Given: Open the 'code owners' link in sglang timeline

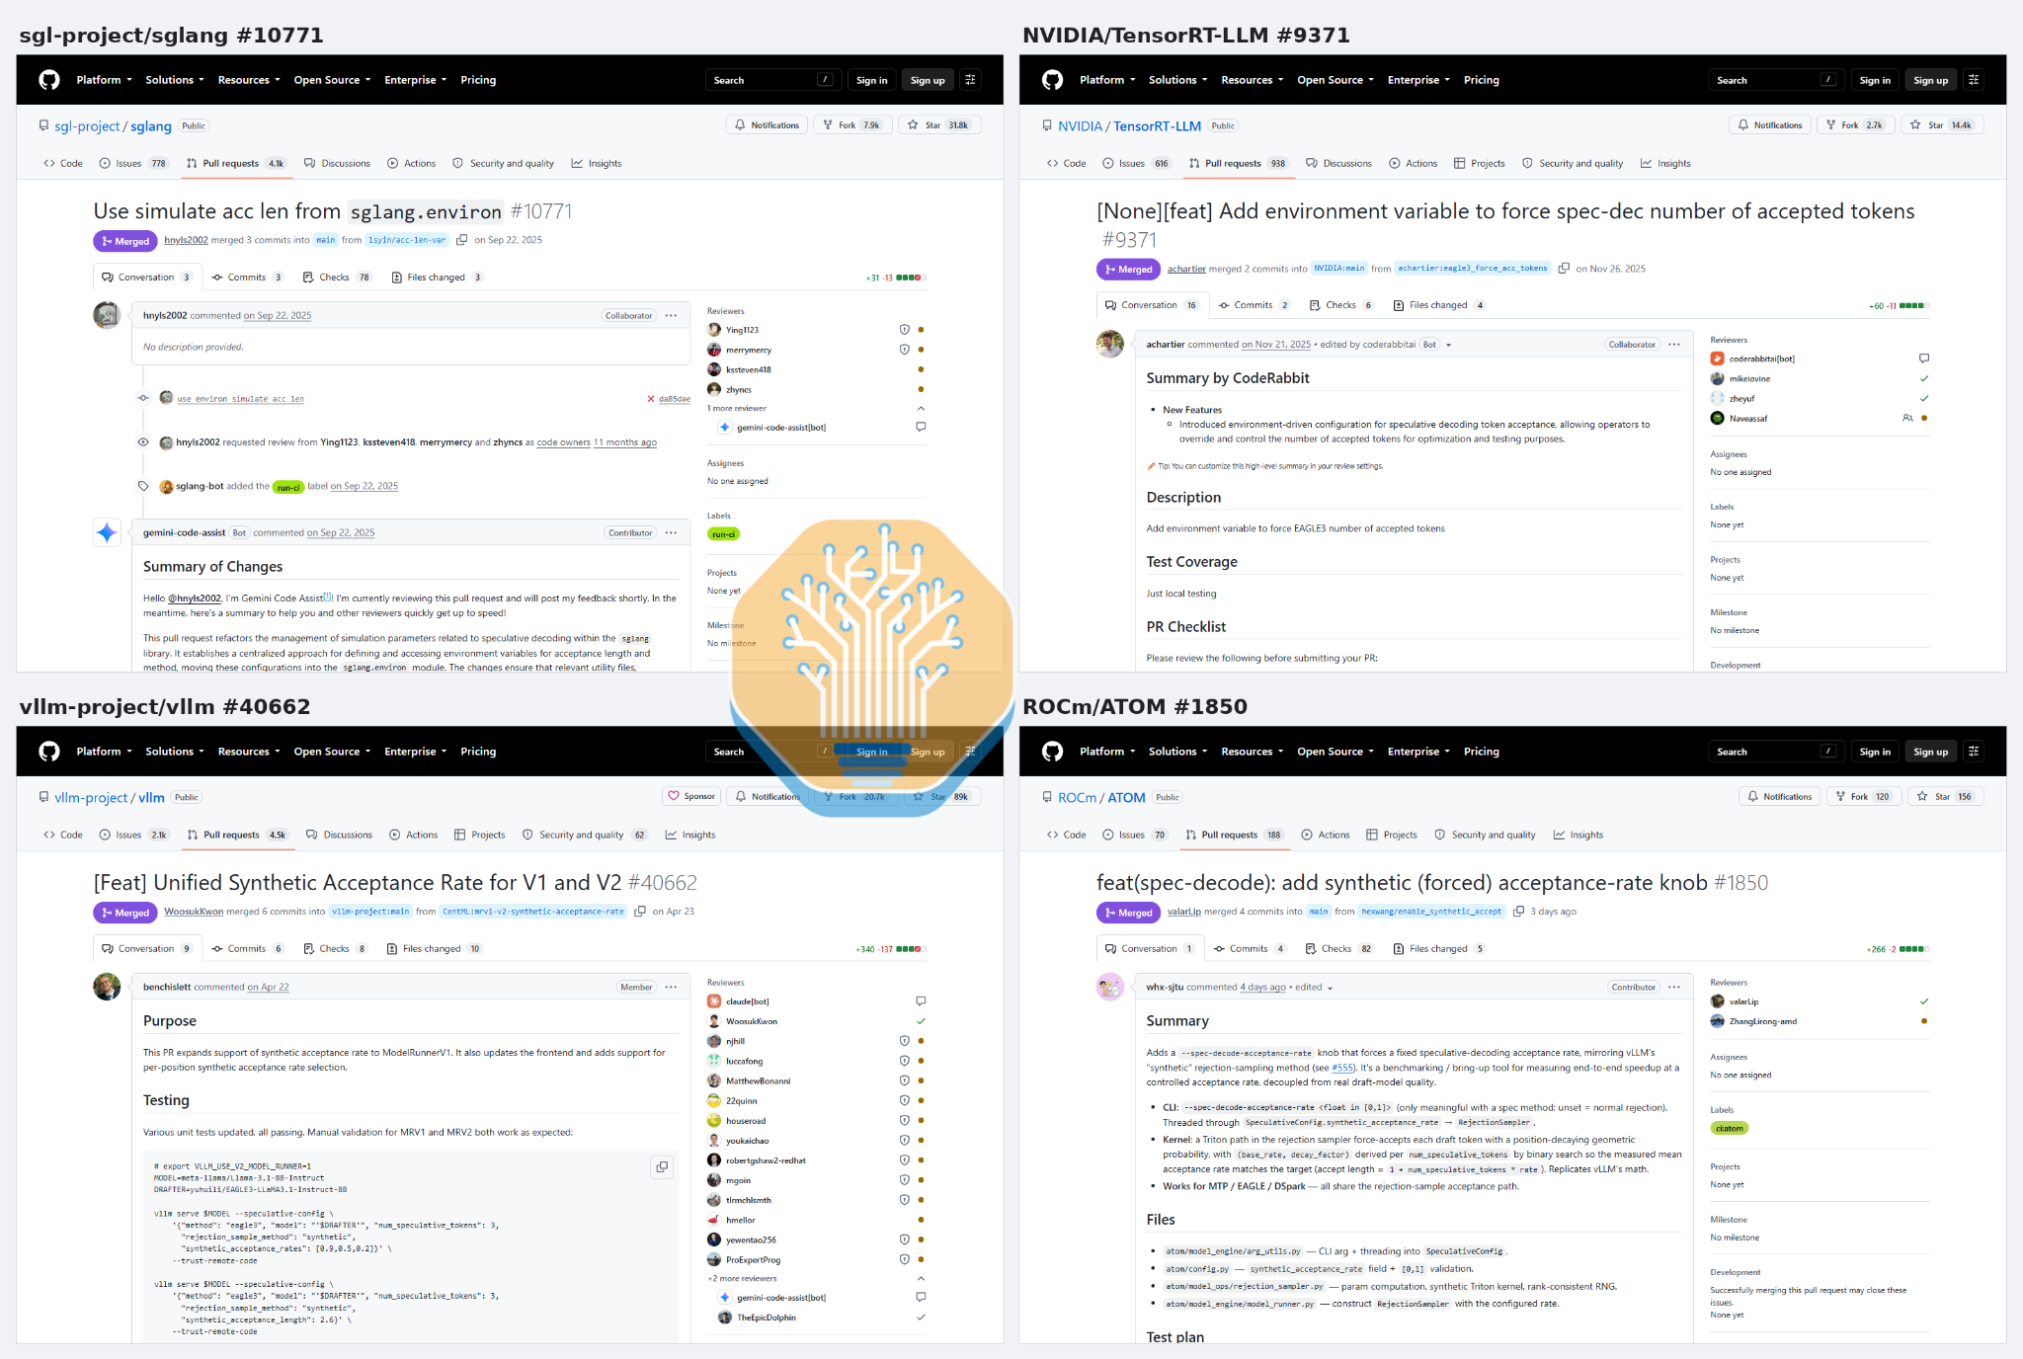Looking at the screenshot, I should tap(563, 442).
